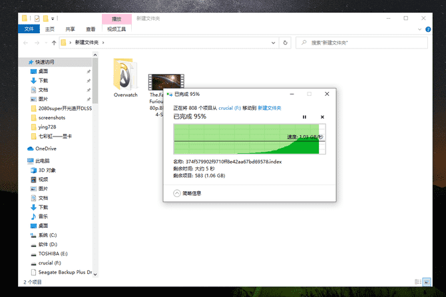Select OneDrive in navigation pane
Screen dimensions: 446x297
pyautogui.click(x=46, y=148)
